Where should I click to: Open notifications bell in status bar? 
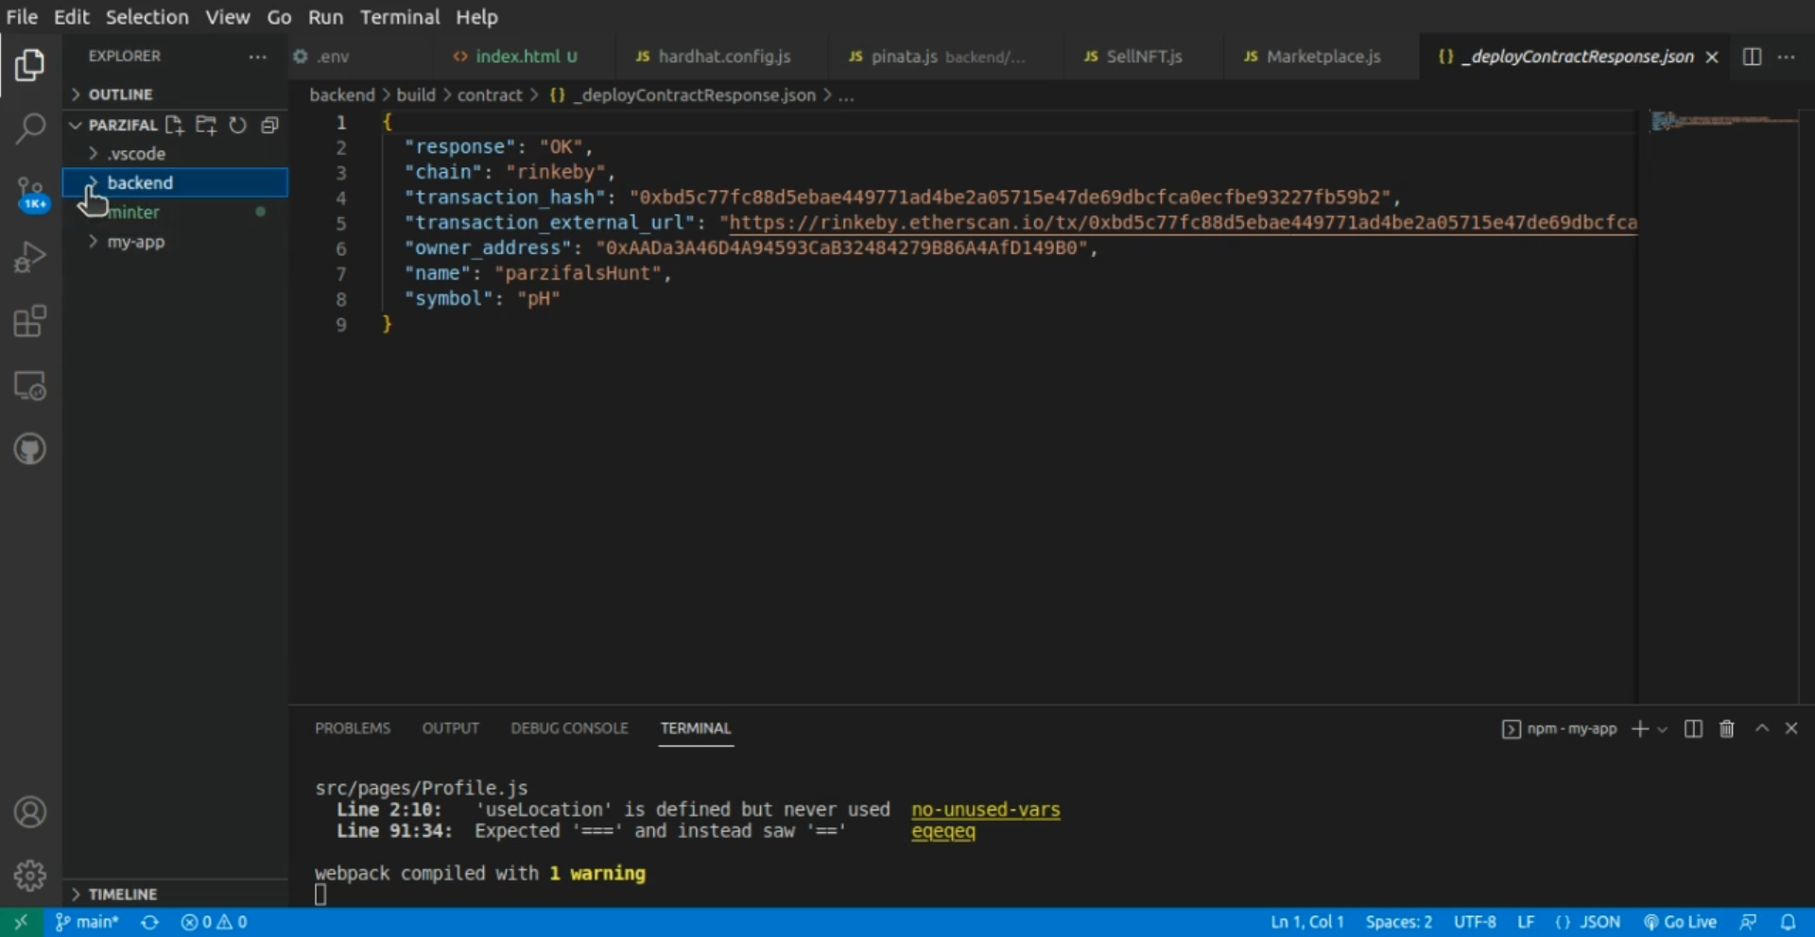pos(1788,922)
